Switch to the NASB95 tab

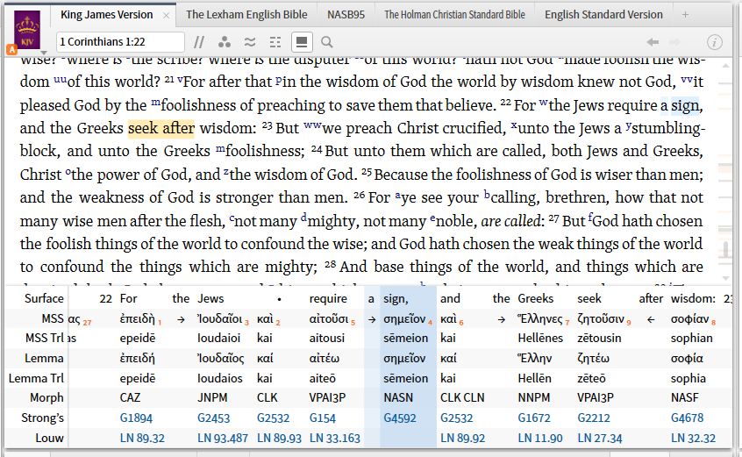(x=346, y=15)
